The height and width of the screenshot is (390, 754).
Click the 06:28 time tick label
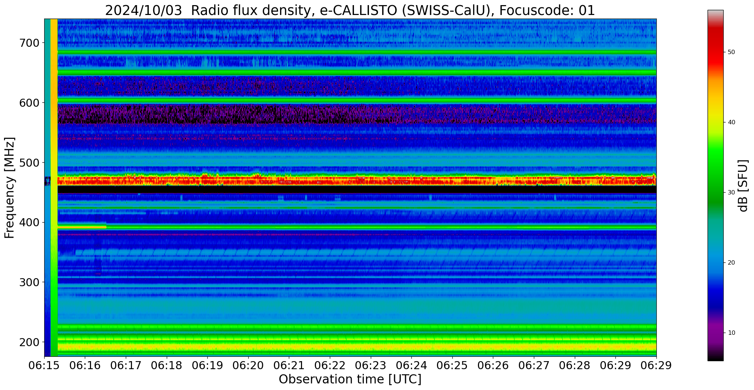575,366
